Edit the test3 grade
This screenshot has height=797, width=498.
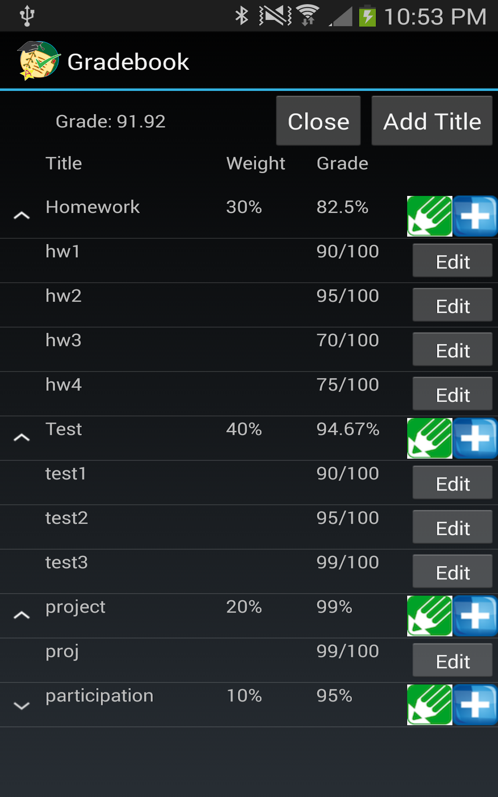point(452,571)
